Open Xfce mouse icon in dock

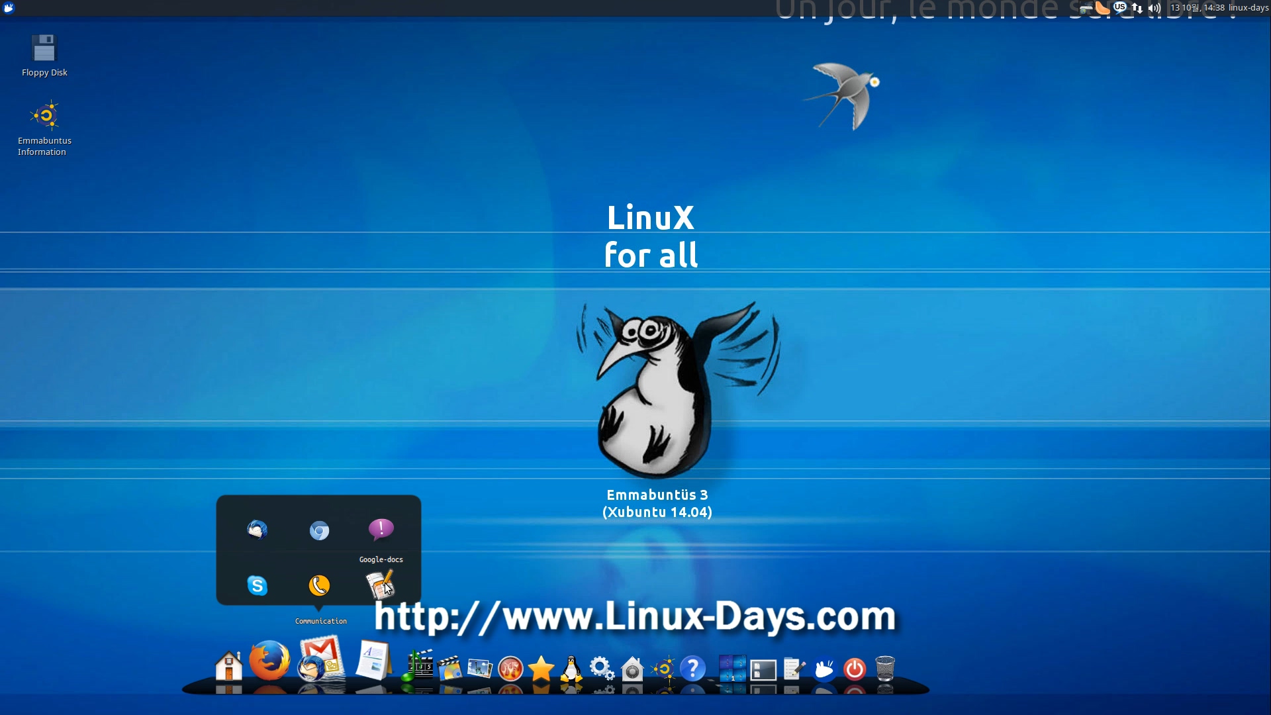click(x=824, y=669)
